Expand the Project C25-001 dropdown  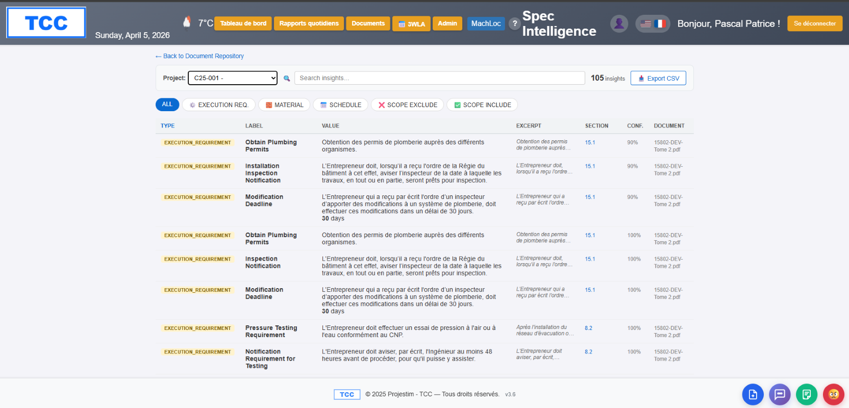pyautogui.click(x=233, y=78)
